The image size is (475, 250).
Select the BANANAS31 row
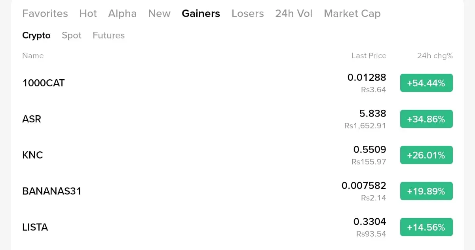(237, 191)
